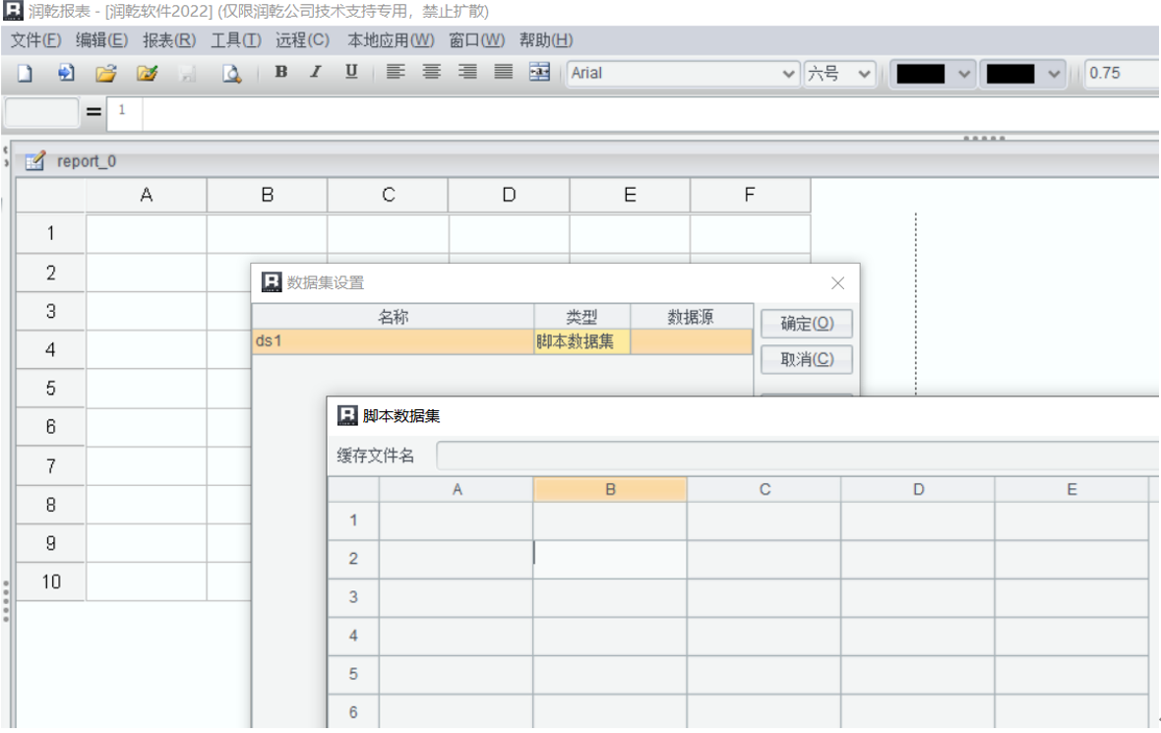Click the grayed-out save disk icon
This screenshot has width=1161, height=733.
point(187,73)
